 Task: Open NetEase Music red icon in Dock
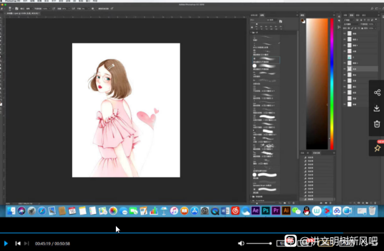point(235,211)
